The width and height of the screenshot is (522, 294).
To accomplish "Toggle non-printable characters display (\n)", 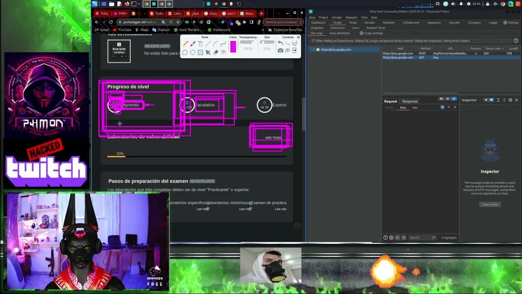I will click(449, 107).
